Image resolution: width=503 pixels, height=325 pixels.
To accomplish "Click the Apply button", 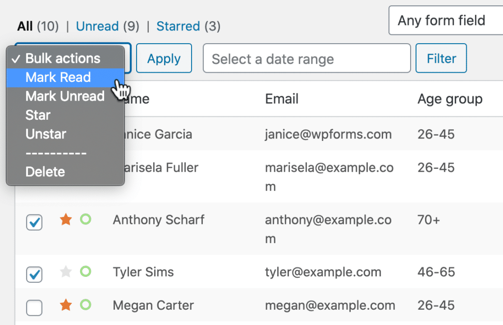I will pyautogui.click(x=164, y=58).
